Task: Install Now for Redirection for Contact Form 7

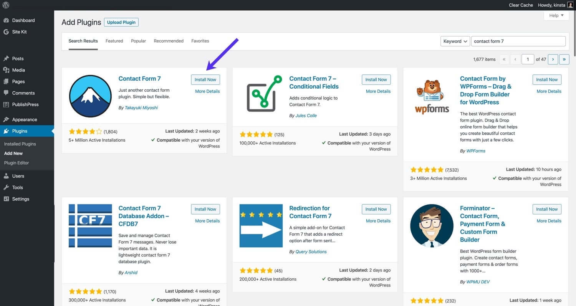Action: pos(376,209)
